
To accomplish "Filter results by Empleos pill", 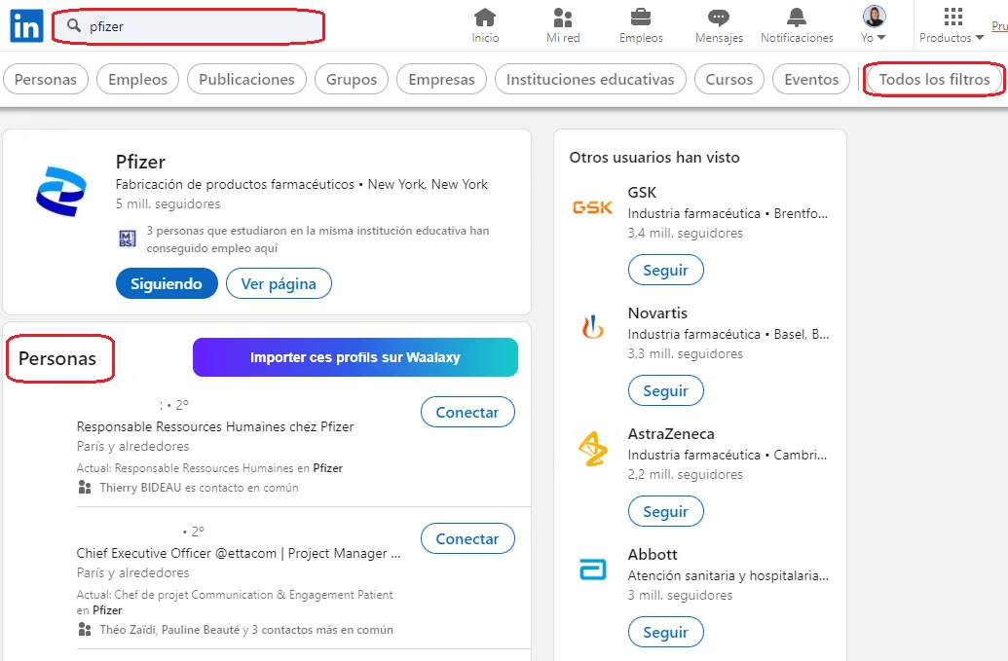I will click(x=137, y=79).
